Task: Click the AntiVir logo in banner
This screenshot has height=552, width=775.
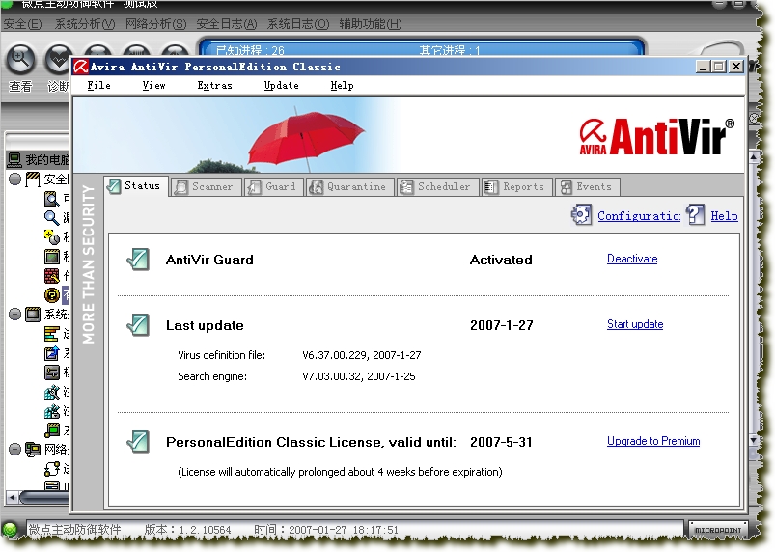Action: (656, 137)
